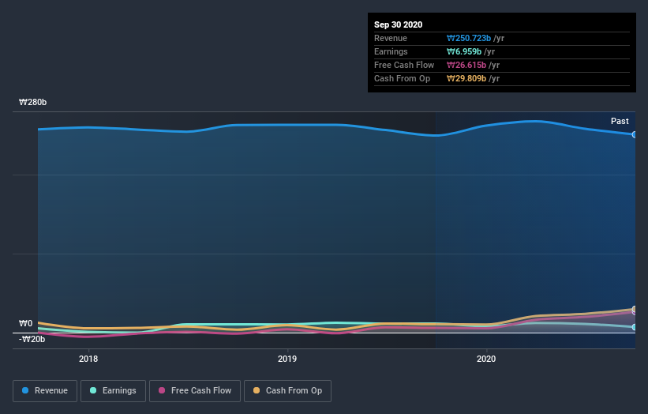This screenshot has width=648, height=414.
Task: Click the -₩20b y-axis label
Action: coord(32,339)
